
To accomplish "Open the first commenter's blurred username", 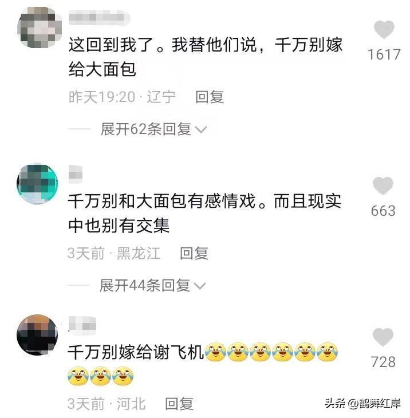I will pyautogui.click(x=99, y=17).
